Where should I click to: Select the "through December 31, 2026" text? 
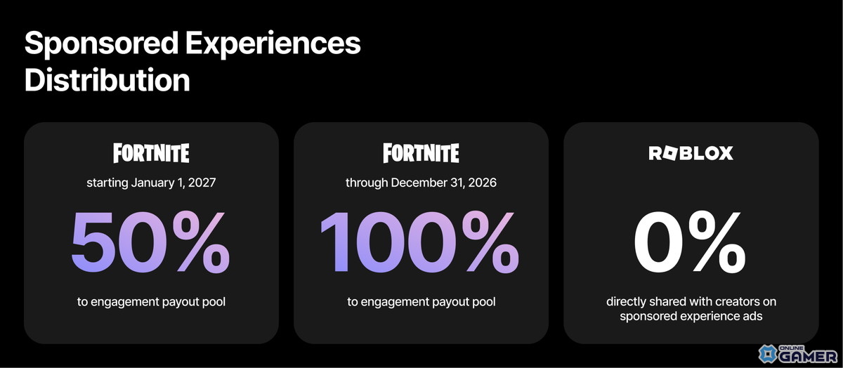coord(421,183)
